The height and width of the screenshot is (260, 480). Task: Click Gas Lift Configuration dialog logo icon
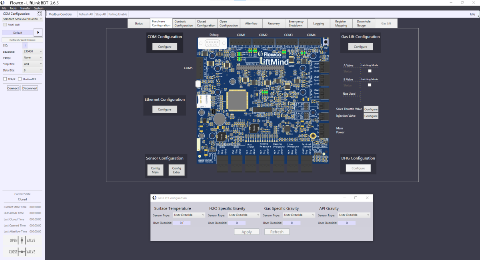pos(154,198)
